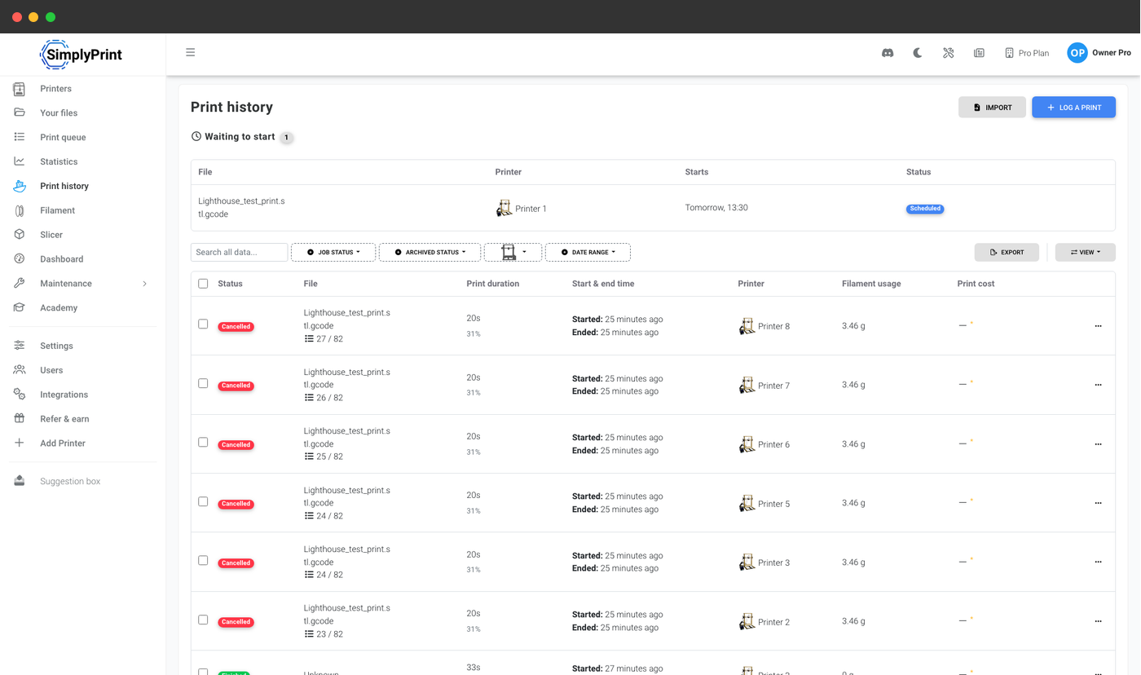Click the Refer & earn gift icon
Viewport: 1141px width, 675px height.
pyautogui.click(x=19, y=419)
